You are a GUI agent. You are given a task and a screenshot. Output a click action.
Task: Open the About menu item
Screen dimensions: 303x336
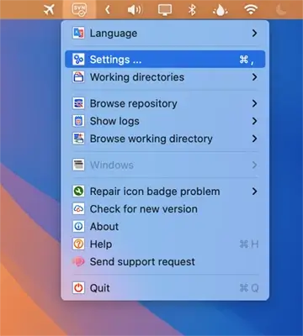click(165, 227)
